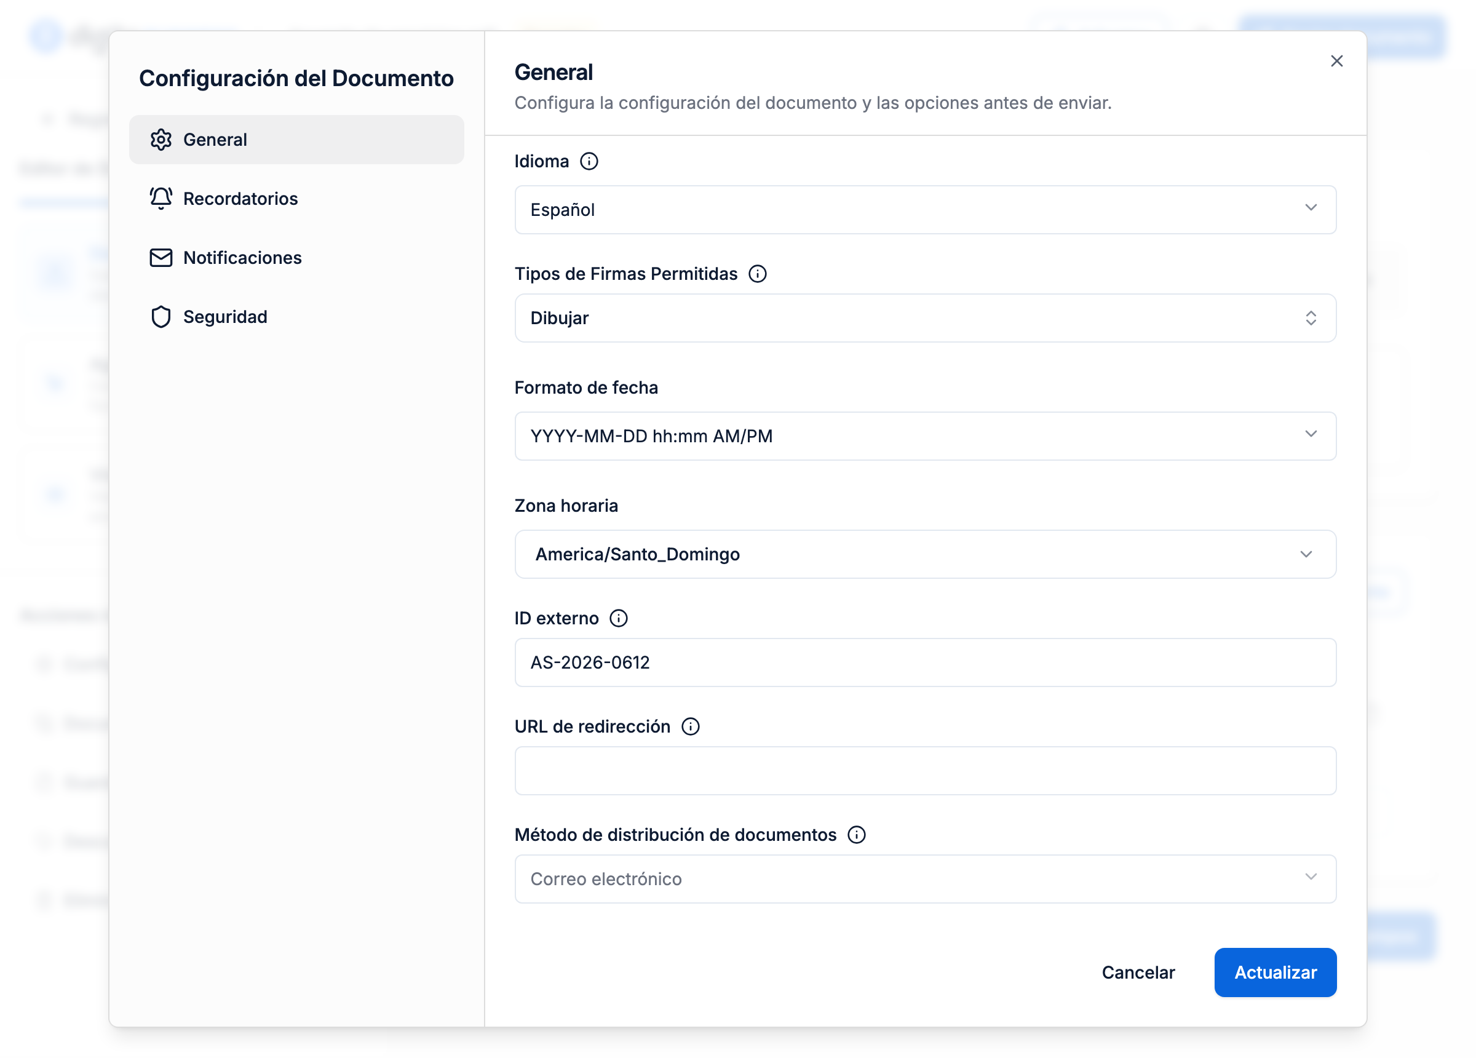Click the gear icon next to General
Image resolution: width=1476 pixels, height=1058 pixels.
pos(161,140)
